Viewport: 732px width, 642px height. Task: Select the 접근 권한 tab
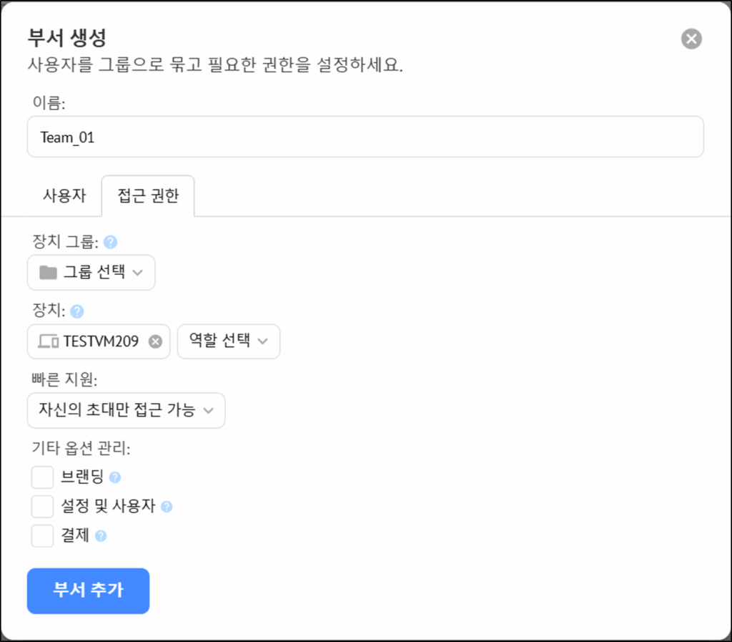pos(148,196)
